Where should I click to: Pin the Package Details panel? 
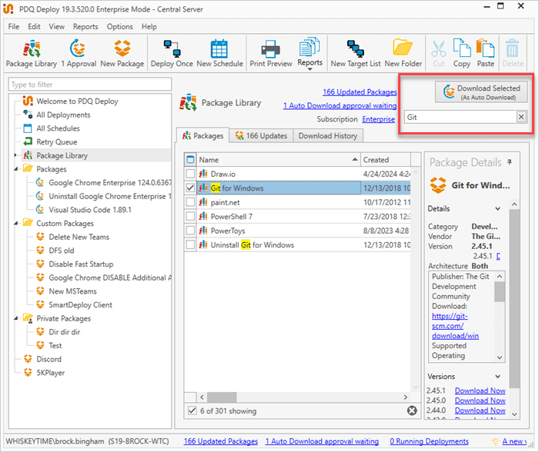pos(510,162)
